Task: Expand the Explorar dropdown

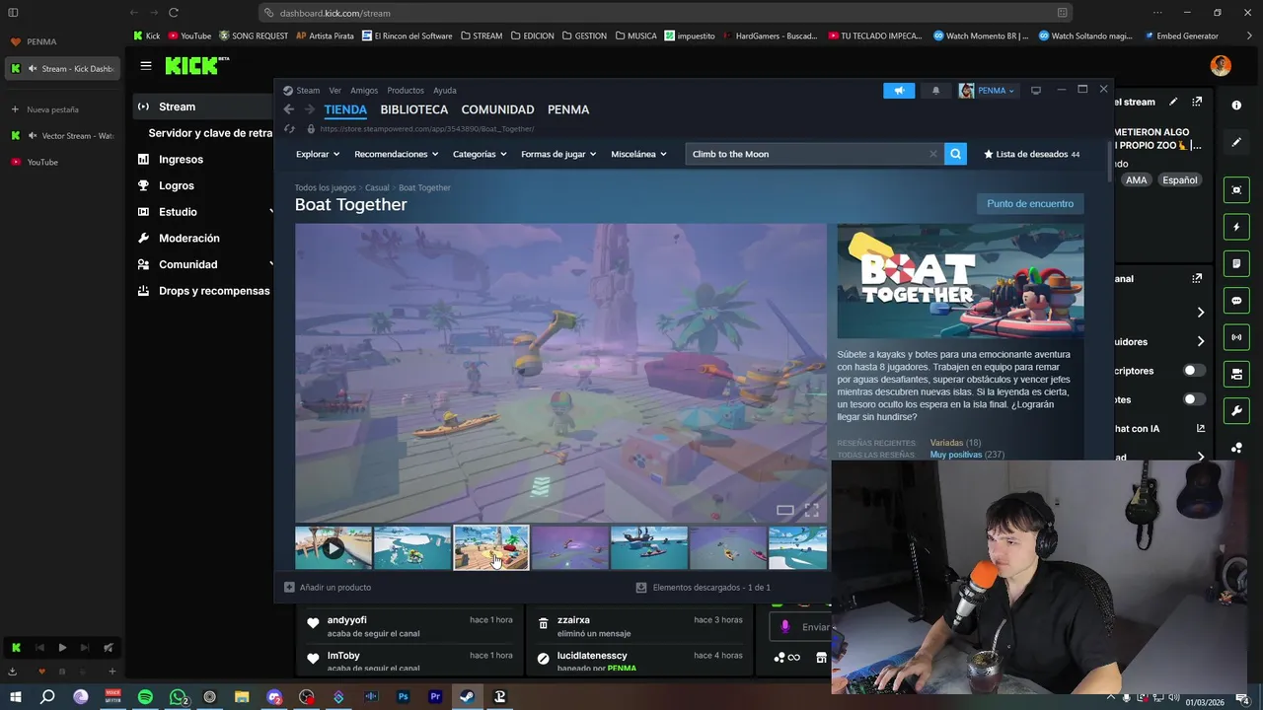Action: point(318,154)
